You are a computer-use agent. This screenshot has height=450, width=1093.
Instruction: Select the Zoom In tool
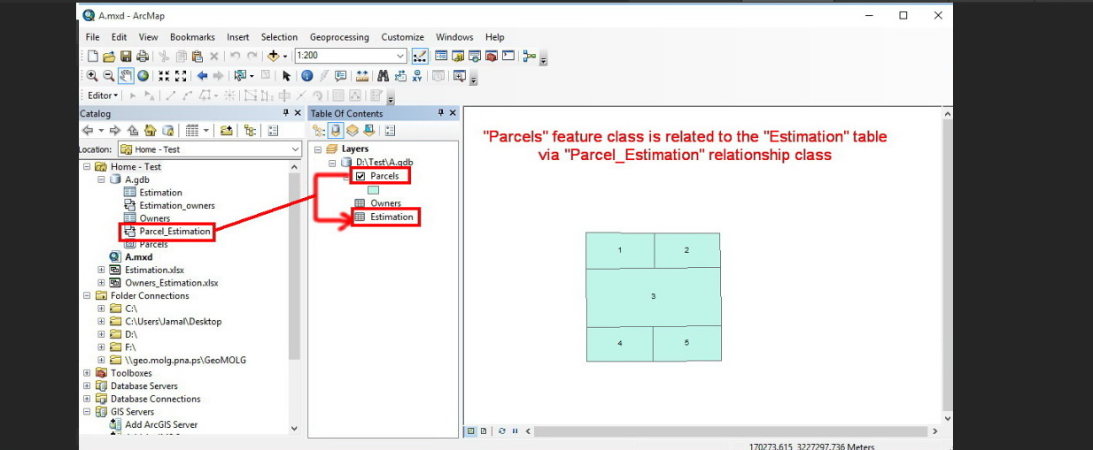pos(93,76)
